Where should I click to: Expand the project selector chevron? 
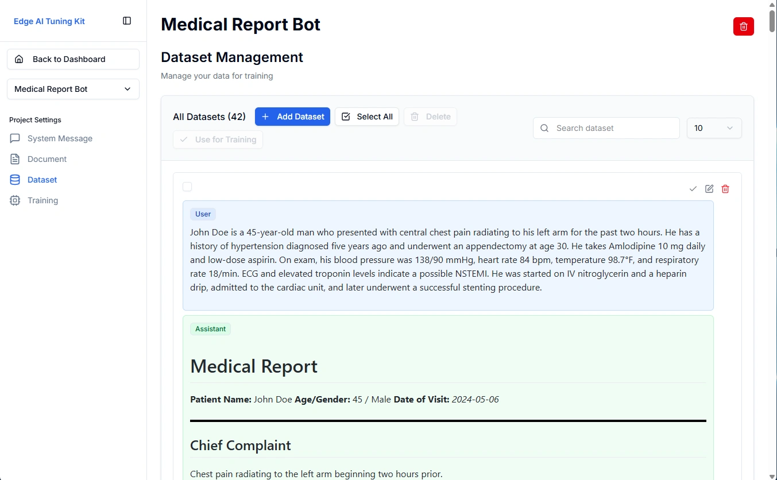127,89
